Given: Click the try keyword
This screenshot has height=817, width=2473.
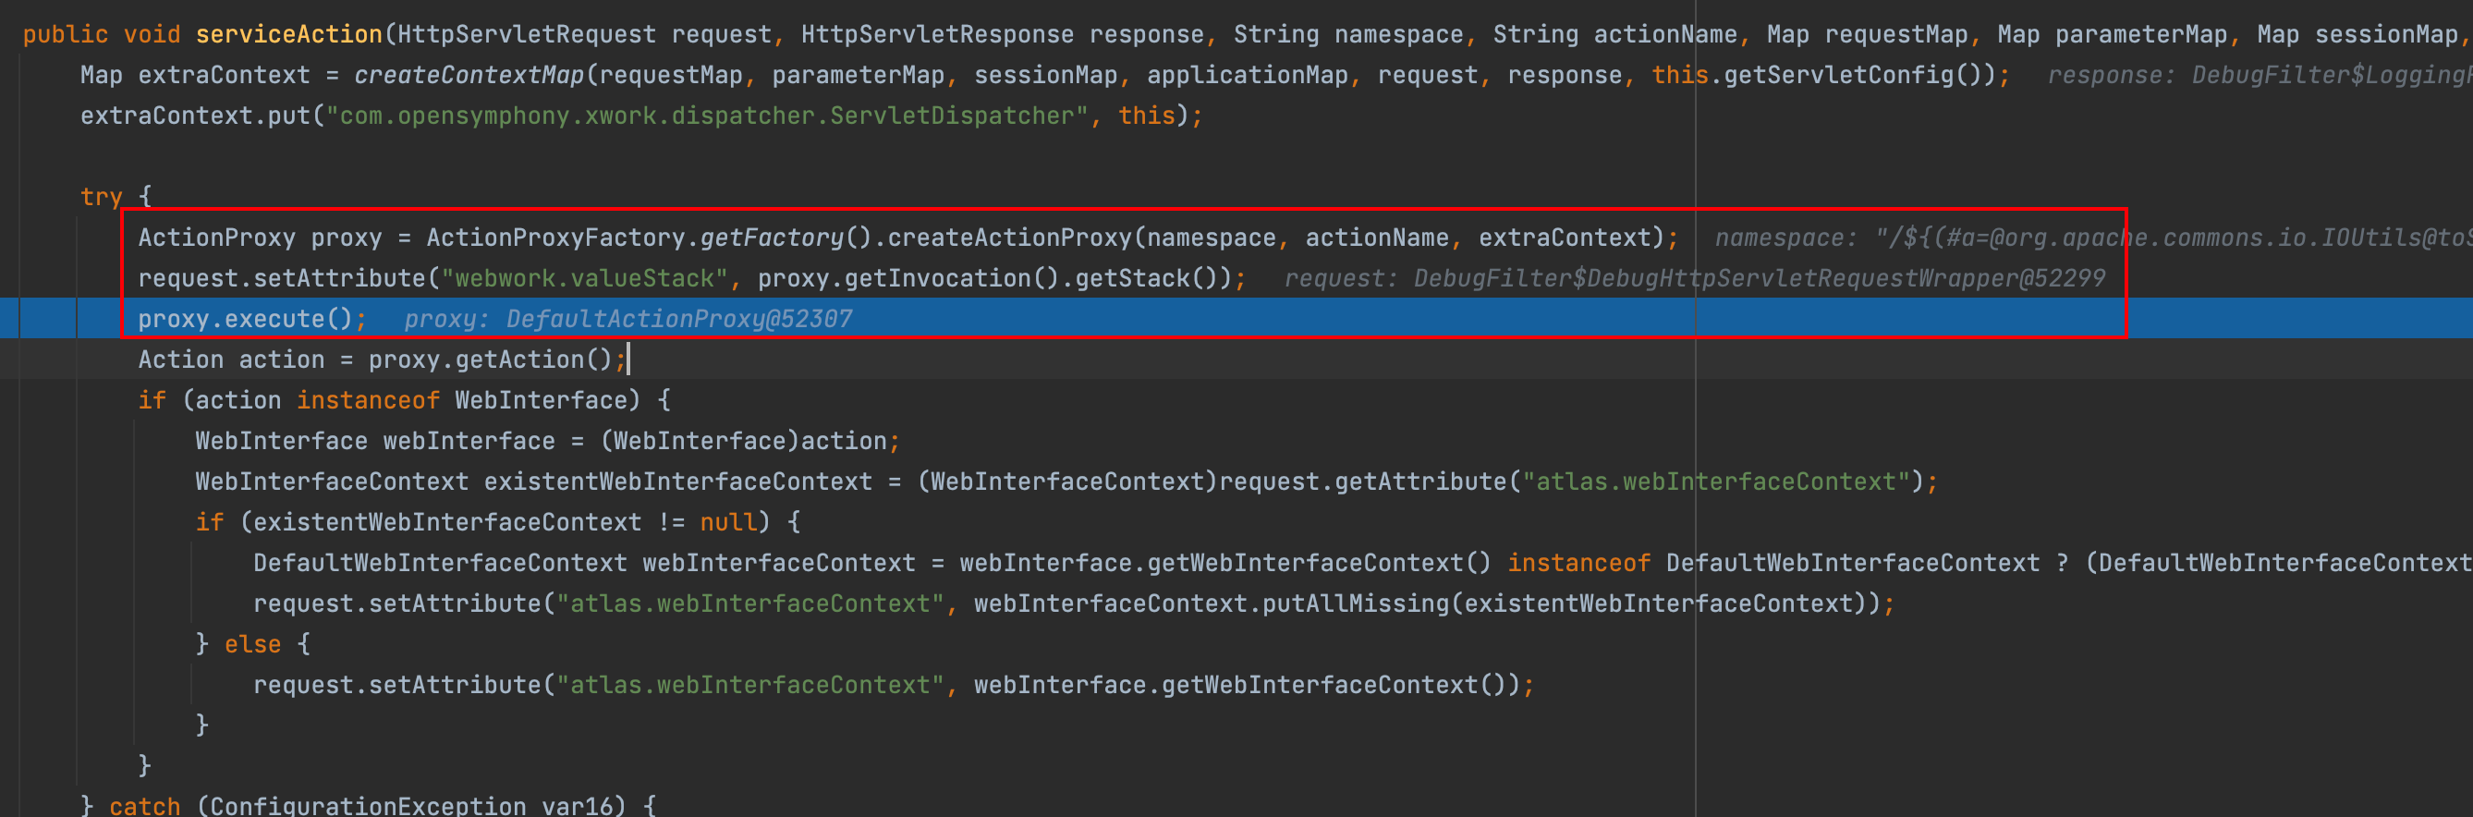Looking at the screenshot, I should pos(101,197).
